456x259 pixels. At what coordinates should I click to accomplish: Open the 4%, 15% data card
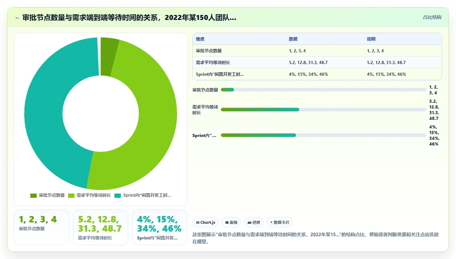(x=160, y=227)
